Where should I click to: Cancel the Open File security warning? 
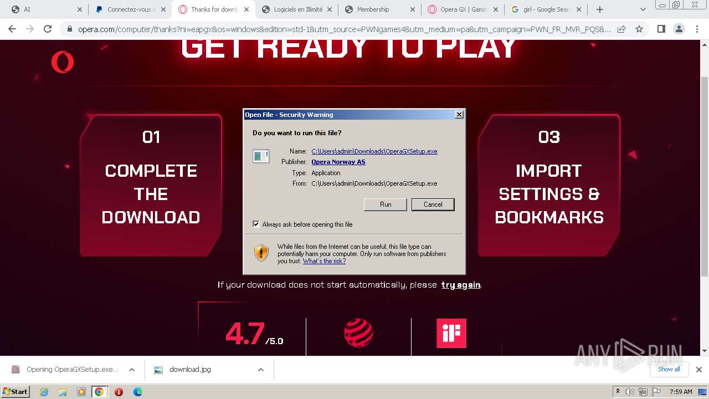tap(433, 204)
